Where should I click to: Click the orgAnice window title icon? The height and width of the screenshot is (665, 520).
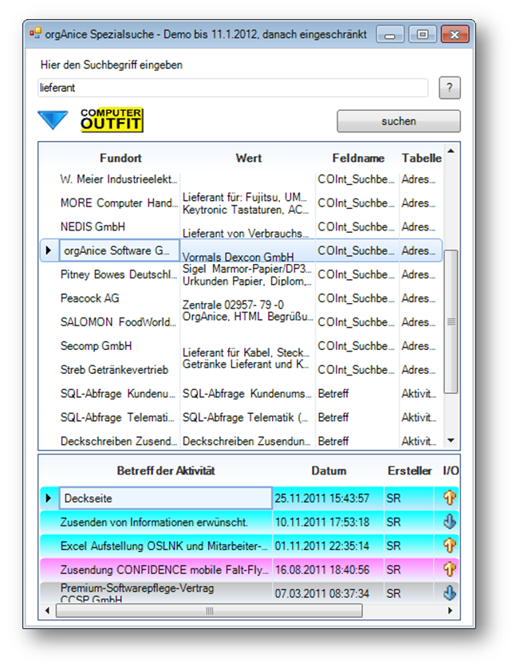35,33
